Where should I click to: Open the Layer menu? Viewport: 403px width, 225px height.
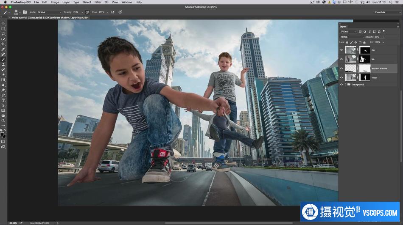66,2
